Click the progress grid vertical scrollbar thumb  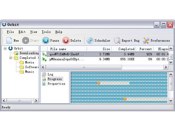click(171, 84)
